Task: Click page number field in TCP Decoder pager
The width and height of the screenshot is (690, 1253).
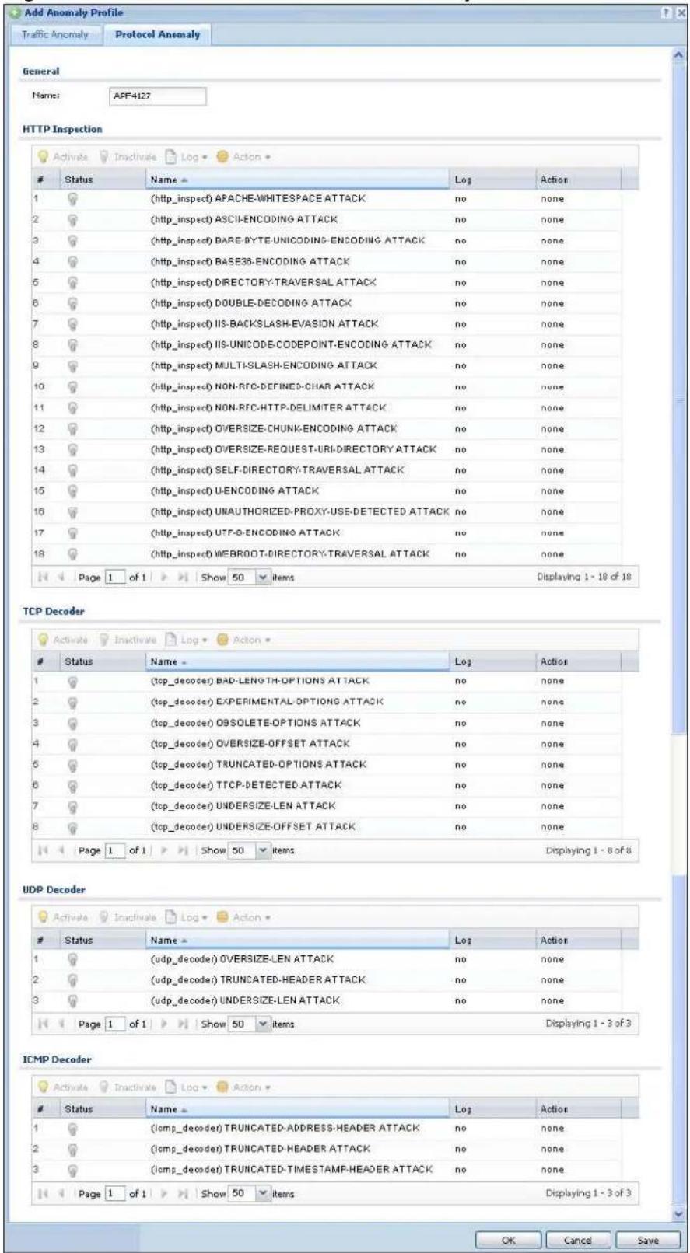Action: coord(114,851)
